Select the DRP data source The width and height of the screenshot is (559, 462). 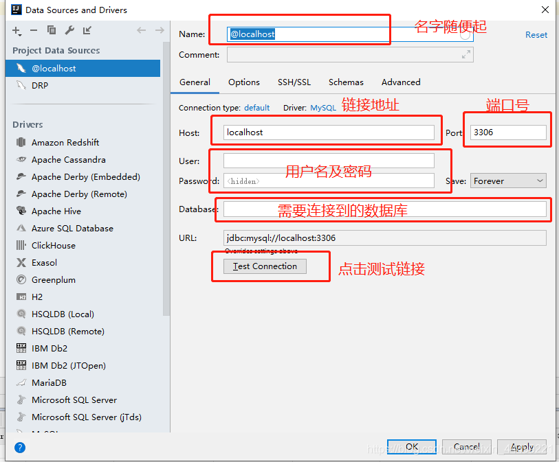83,85
